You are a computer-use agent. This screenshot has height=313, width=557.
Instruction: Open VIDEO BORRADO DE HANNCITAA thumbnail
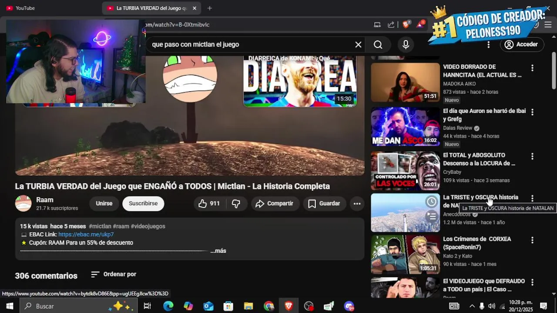click(405, 83)
